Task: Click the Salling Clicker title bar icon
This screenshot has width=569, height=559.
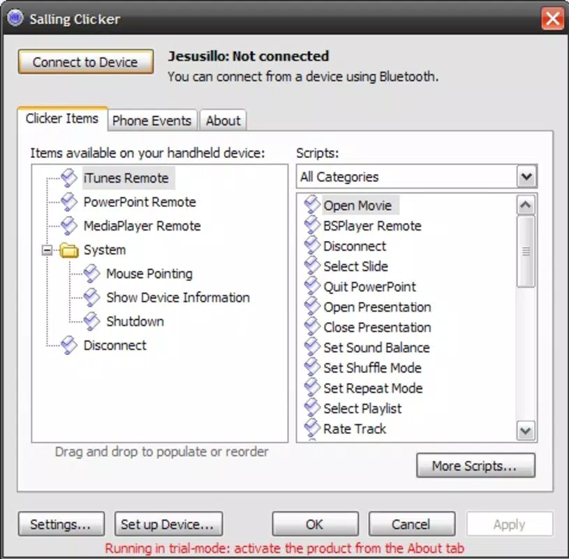Action: click(x=15, y=17)
